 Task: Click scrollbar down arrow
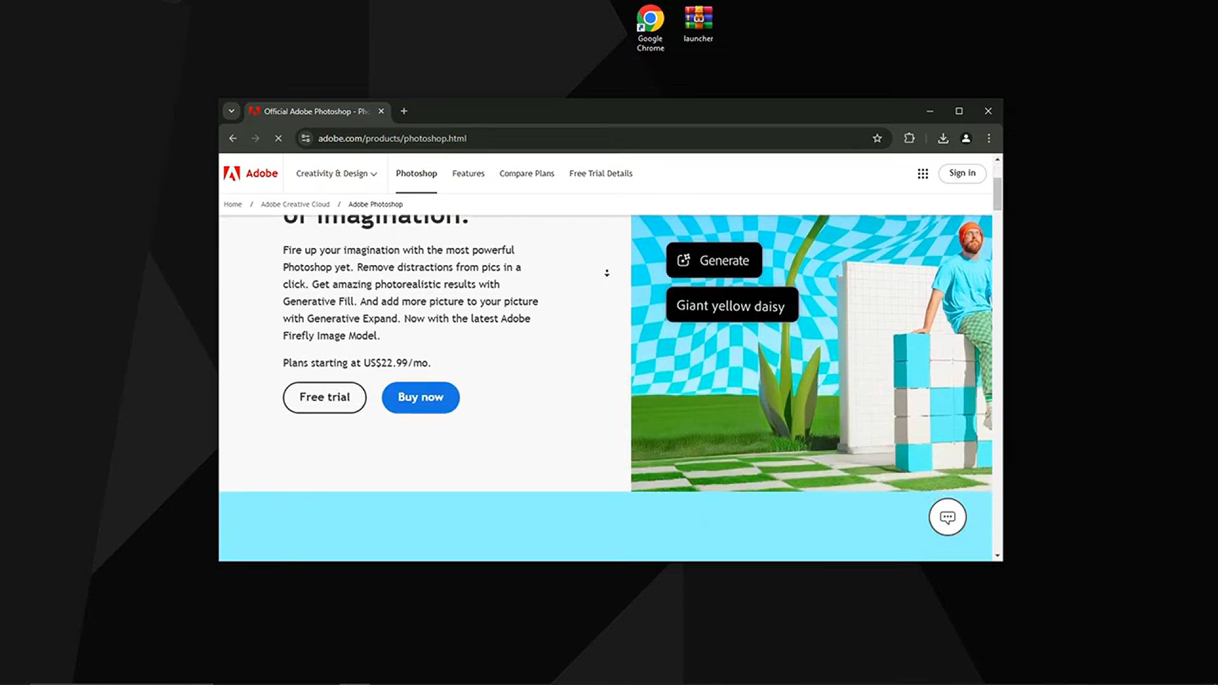tap(998, 556)
